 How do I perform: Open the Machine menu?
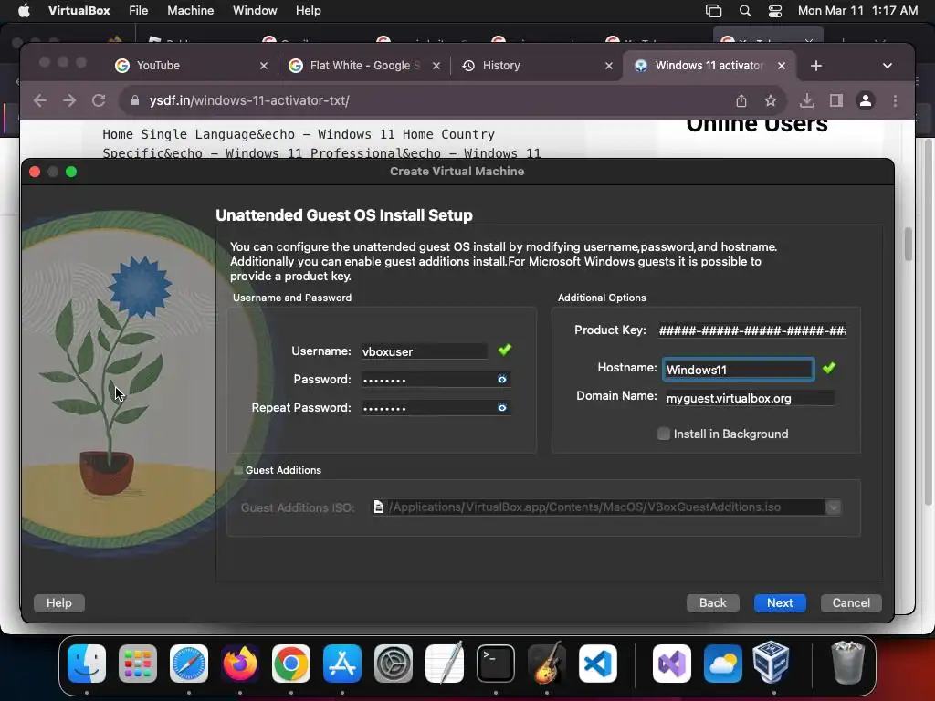(x=190, y=11)
